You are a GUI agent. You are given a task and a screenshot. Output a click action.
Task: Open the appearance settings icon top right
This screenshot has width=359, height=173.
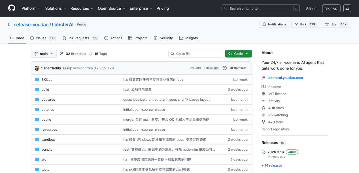click(347, 8)
